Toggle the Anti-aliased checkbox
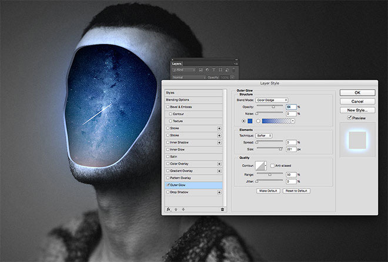 (272, 165)
